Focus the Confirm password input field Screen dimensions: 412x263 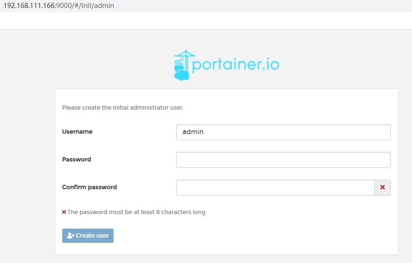click(275, 188)
